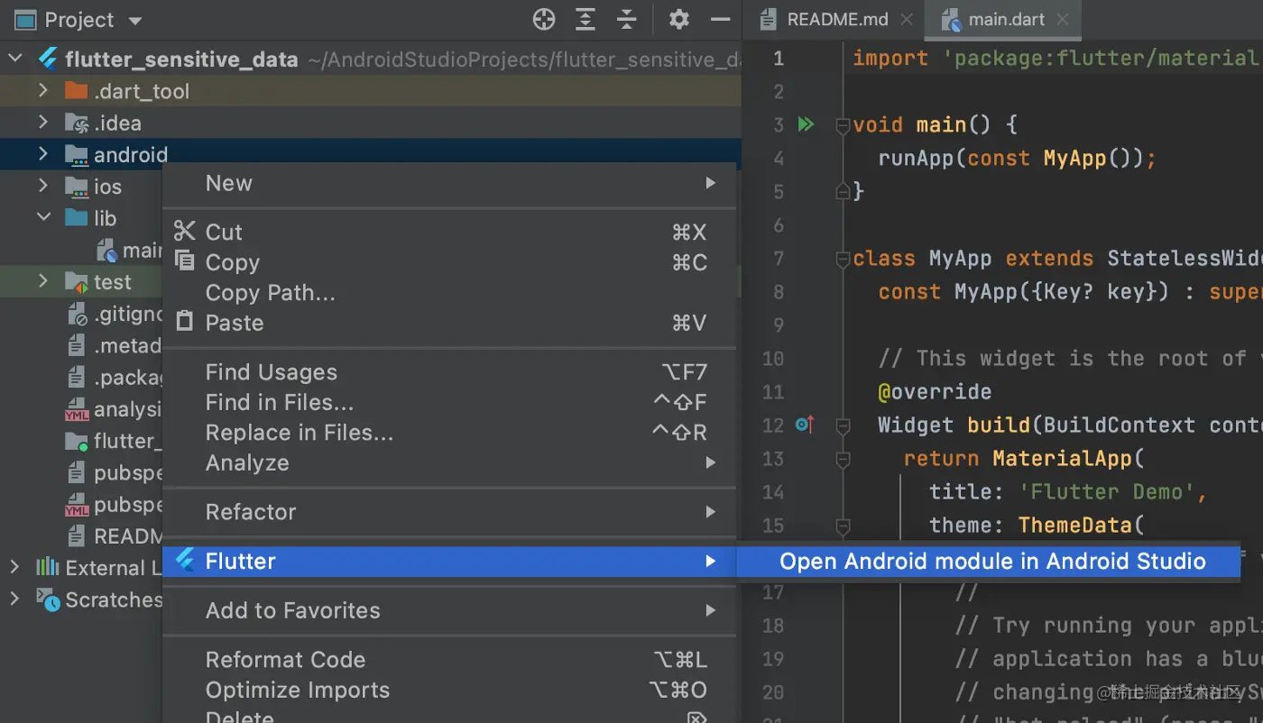
Task: Expand the .dart_tool folder arrow
Action: [43, 91]
